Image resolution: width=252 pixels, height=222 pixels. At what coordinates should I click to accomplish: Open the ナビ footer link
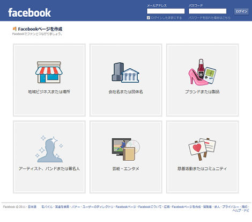(x=246, y=210)
